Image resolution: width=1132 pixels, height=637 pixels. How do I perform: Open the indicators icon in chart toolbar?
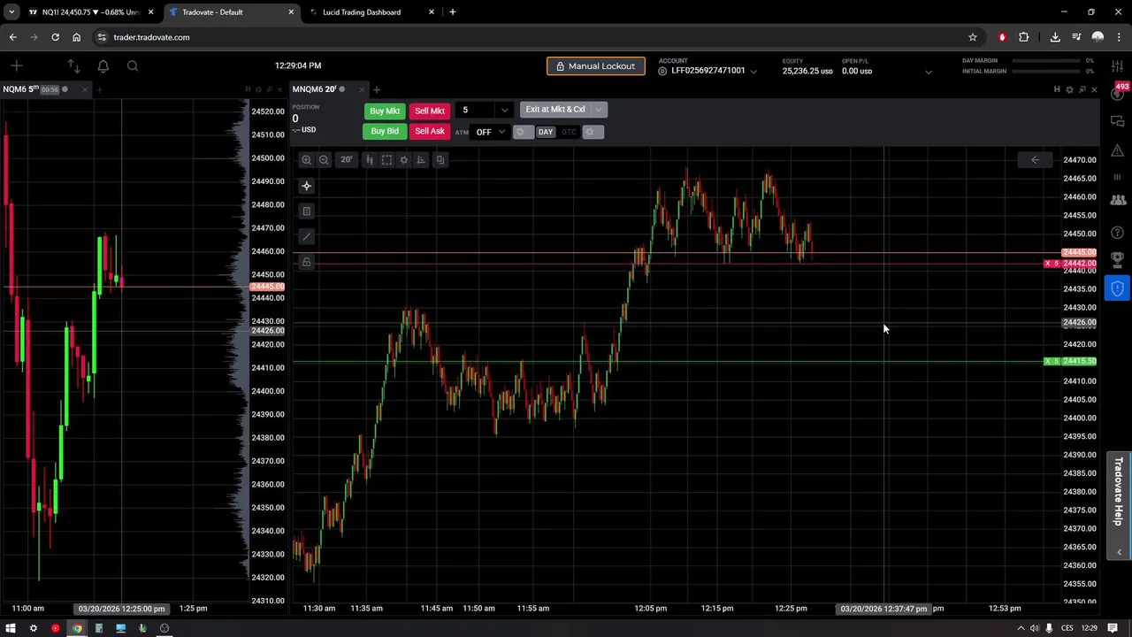point(421,160)
